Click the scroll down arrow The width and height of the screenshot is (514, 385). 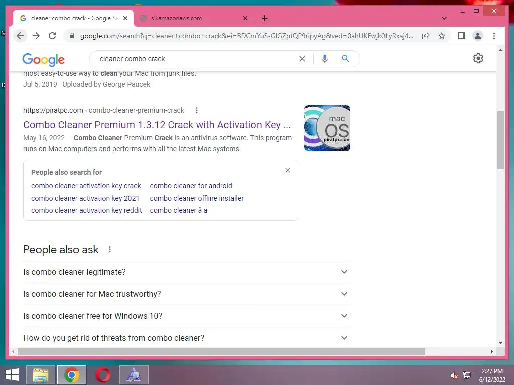[x=500, y=343]
